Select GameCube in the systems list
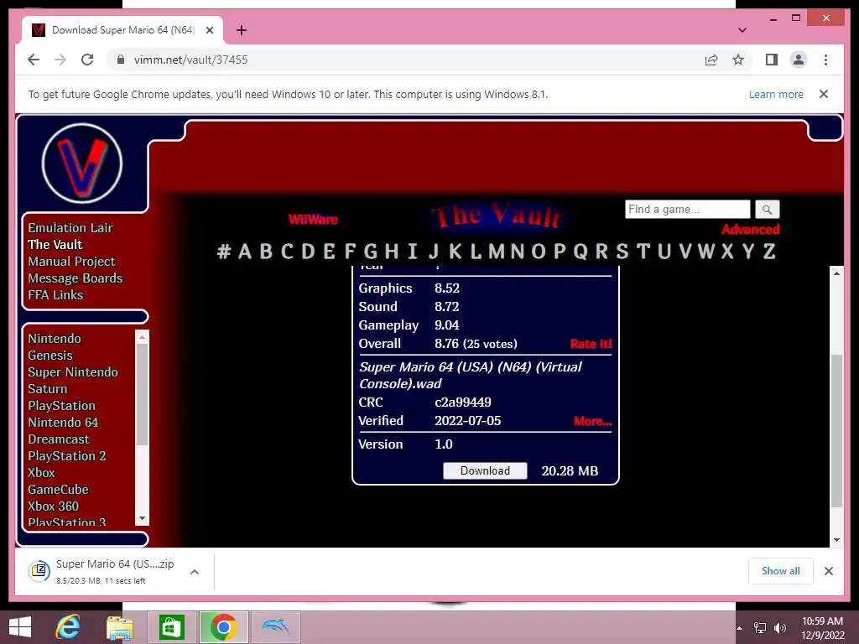The width and height of the screenshot is (859, 644). (58, 490)
